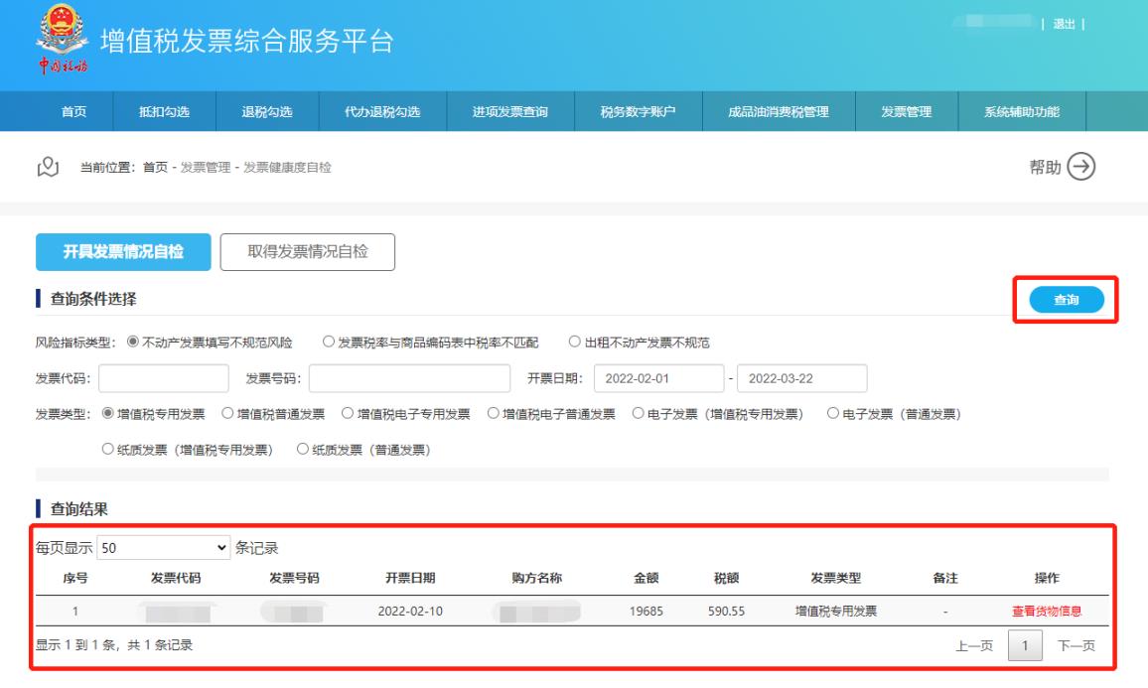Click the location pin icon beside 当前位置
Screen dimensions: 1148x688
point(48,168)
